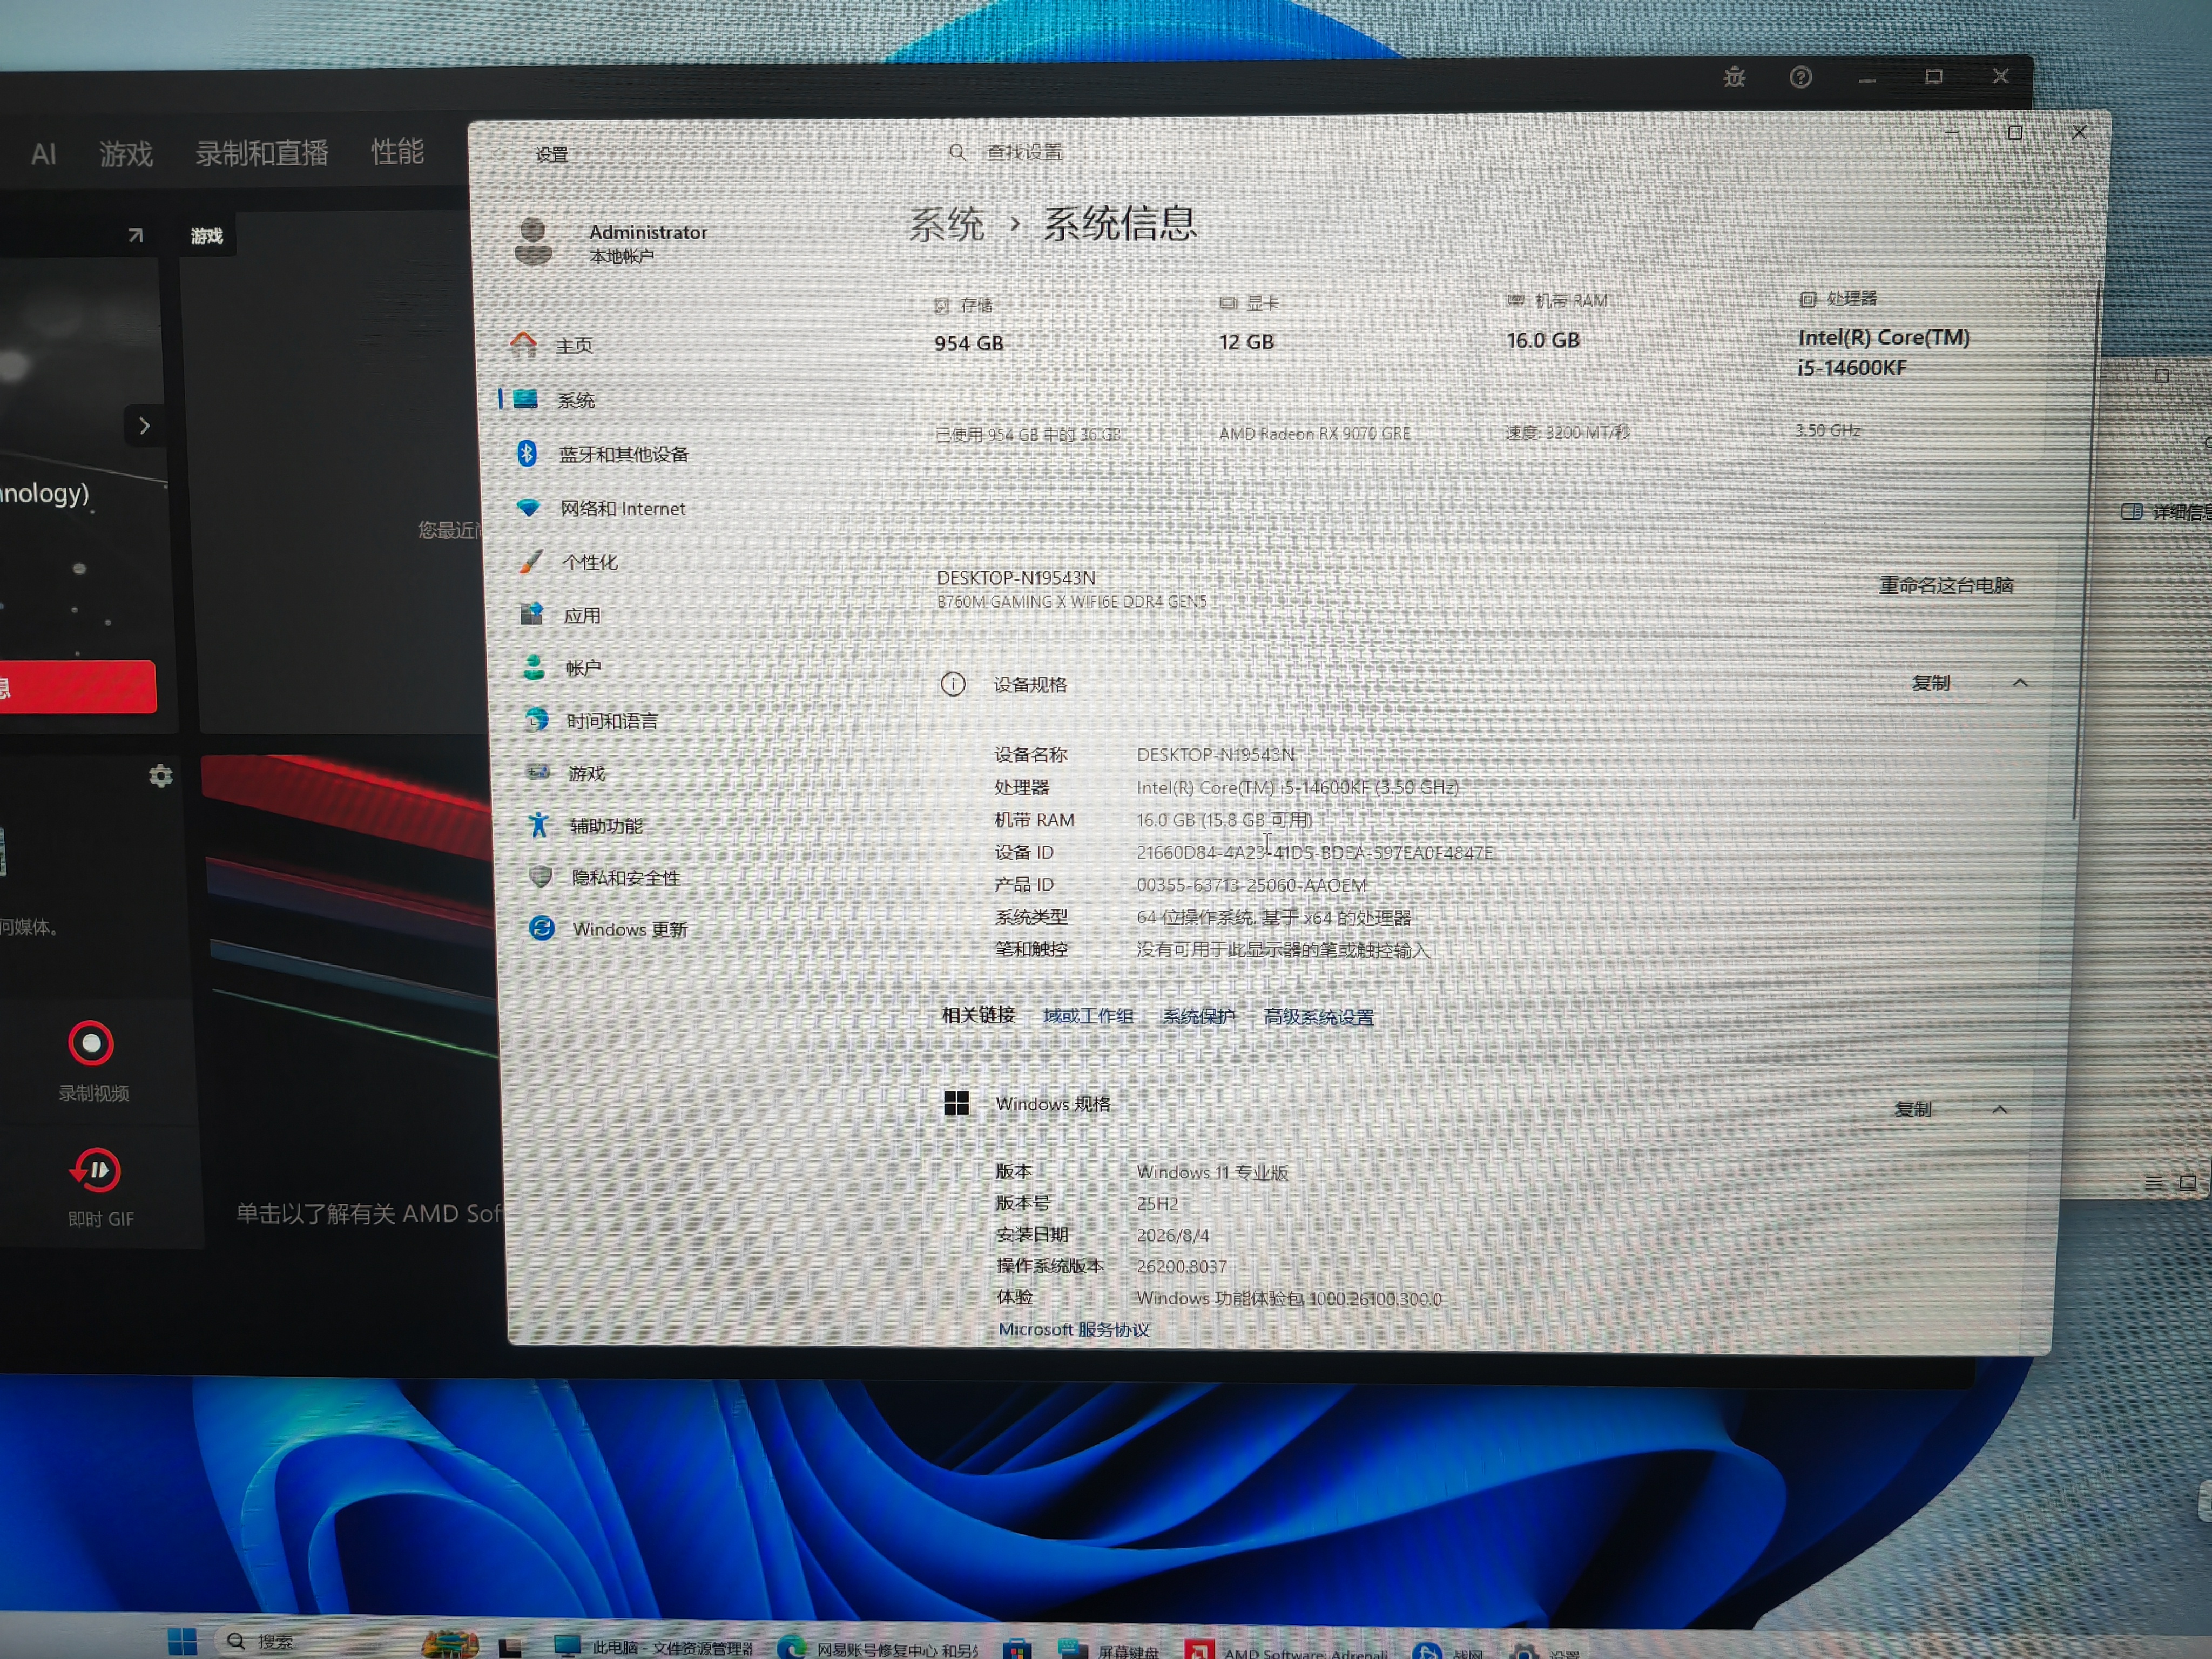Select the 设备 ID value text
This screenshot has width=2212, height=1659.
1315,853
